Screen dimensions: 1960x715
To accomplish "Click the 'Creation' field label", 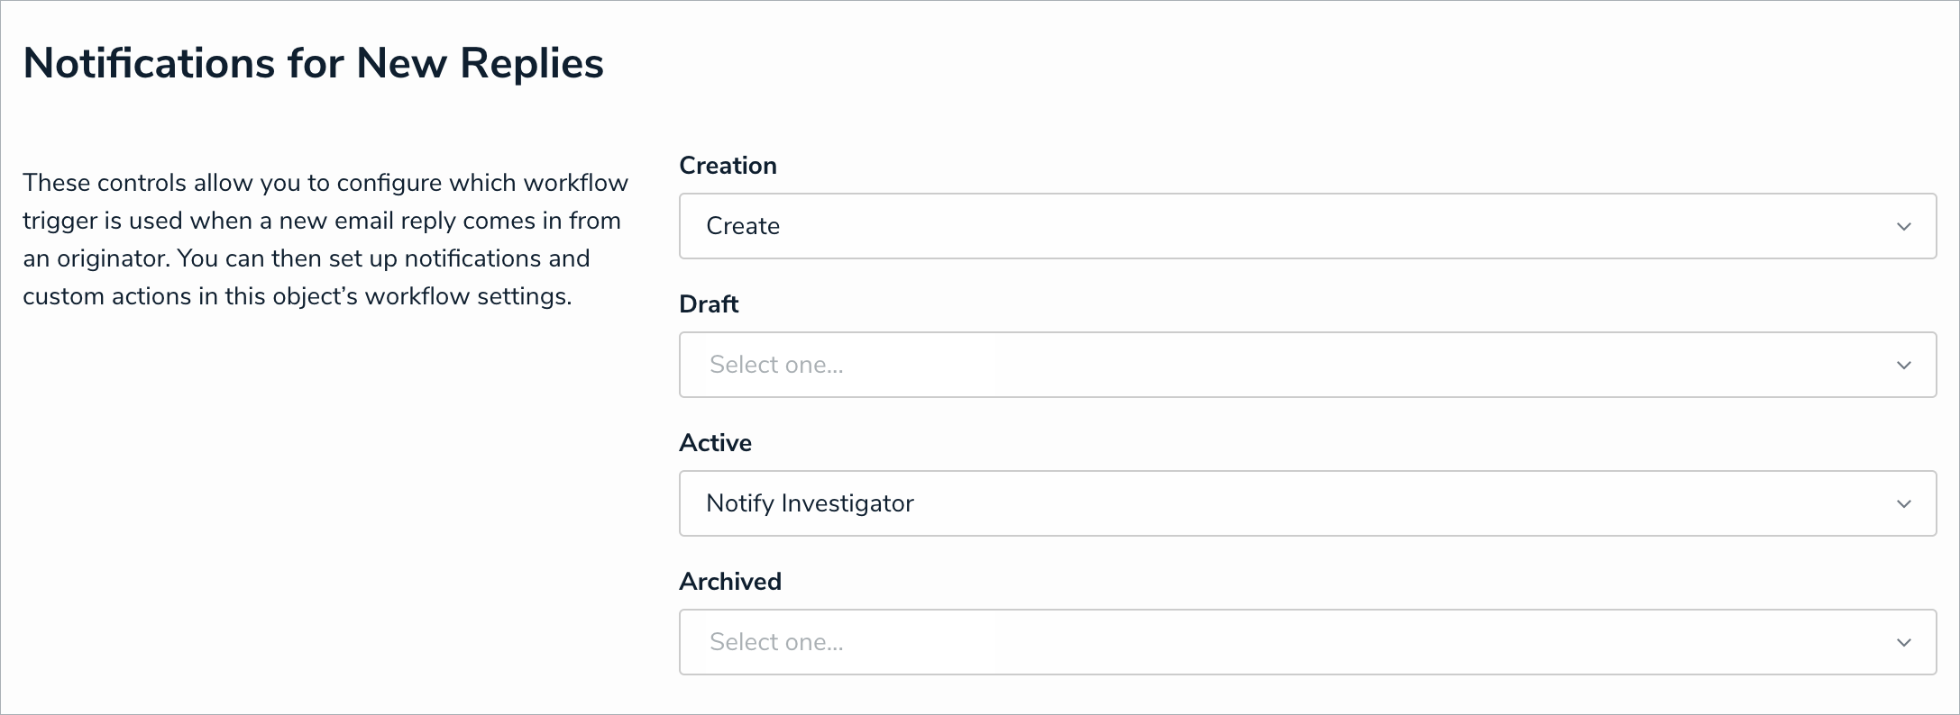I will (x=728, y=166).
